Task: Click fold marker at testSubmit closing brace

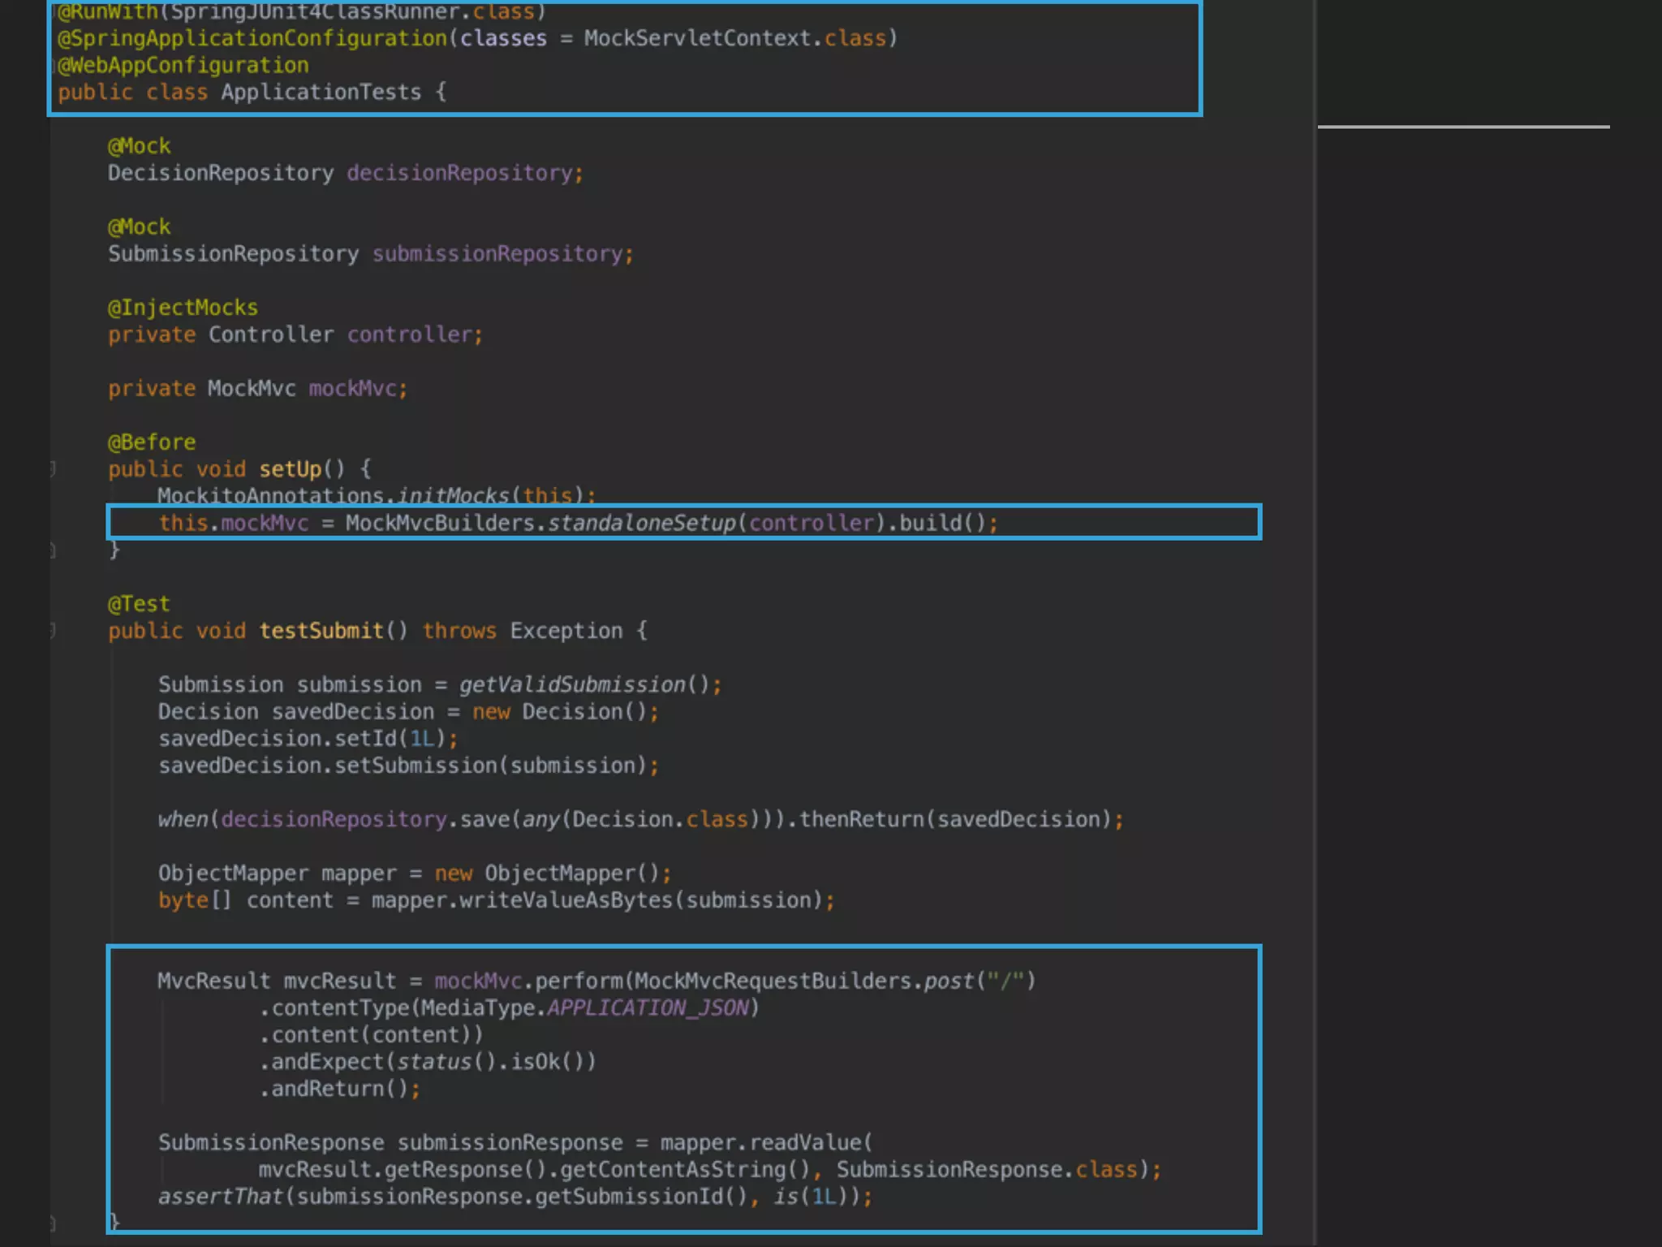Action: click(53, 1223)
